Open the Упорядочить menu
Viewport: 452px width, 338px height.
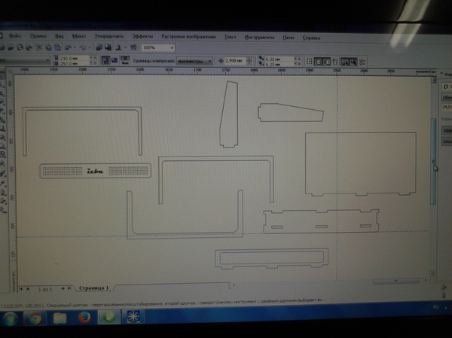(x=111, y=36)
